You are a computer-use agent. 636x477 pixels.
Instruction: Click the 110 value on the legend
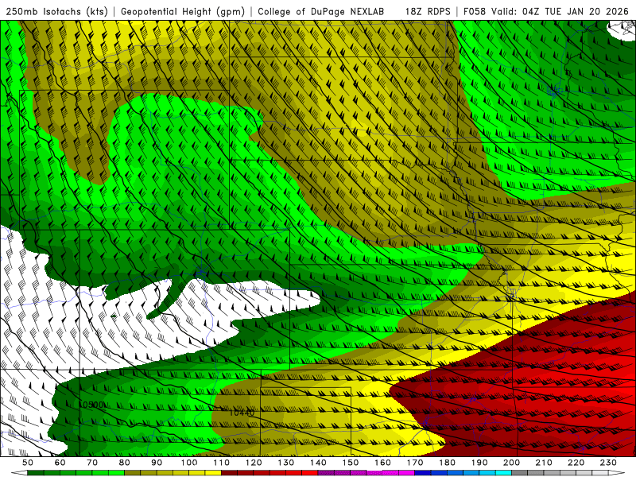pyautogui.click(x=222, y=463)
